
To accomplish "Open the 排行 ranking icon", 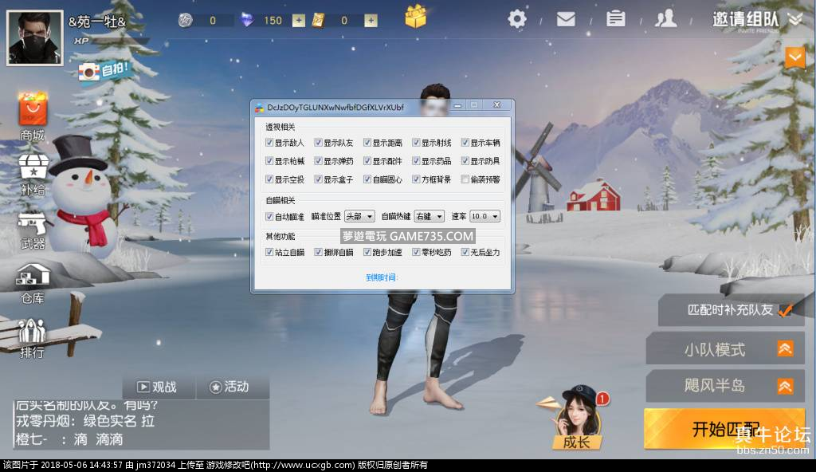I will pos(32,336).
